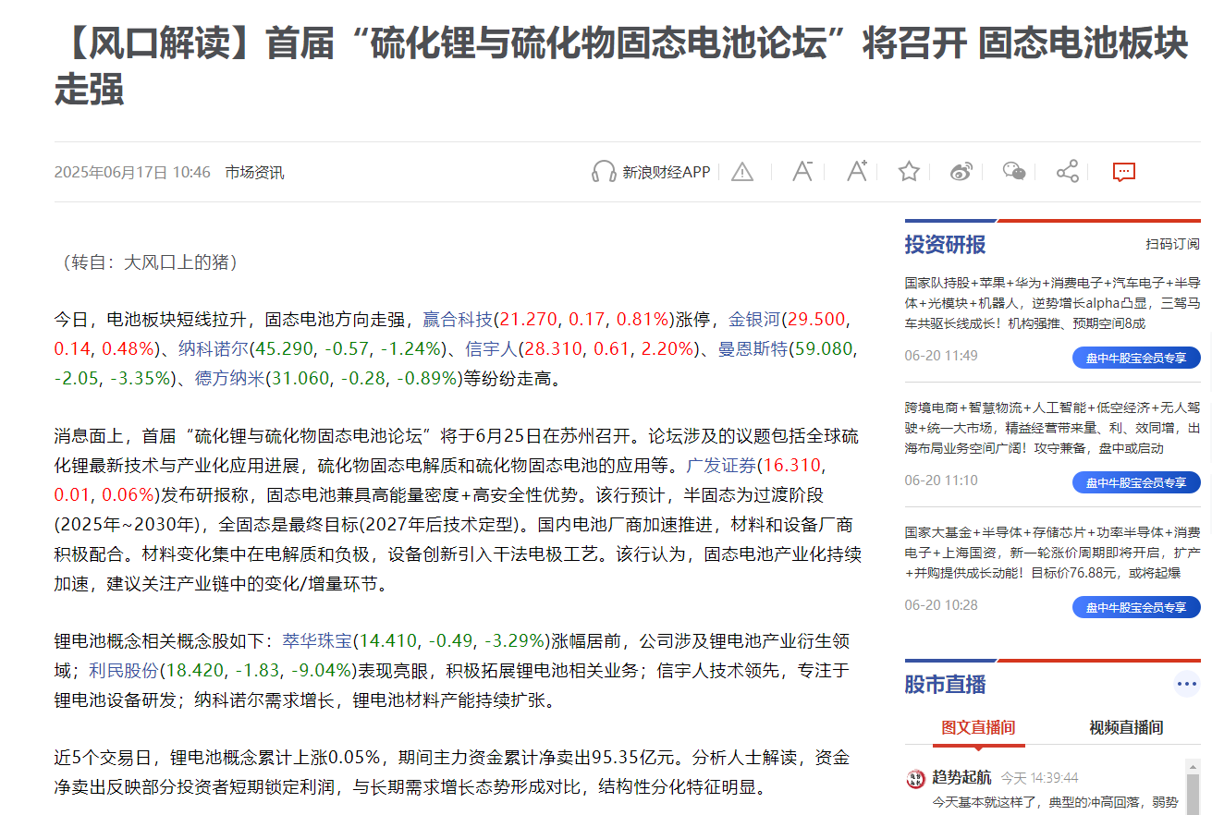Click the article headline text
This screenshot has width=1212, height=815.
[x=621, y=67]
